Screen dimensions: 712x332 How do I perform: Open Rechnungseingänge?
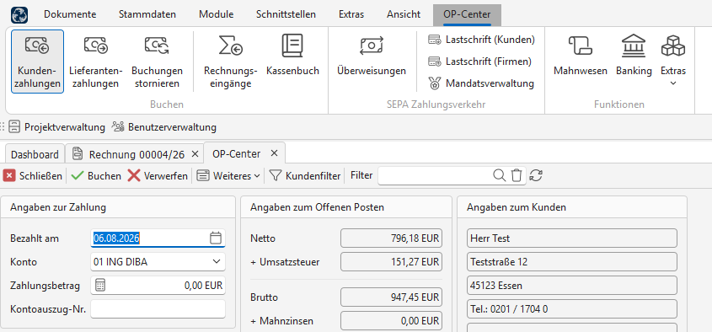click(231, 62)
